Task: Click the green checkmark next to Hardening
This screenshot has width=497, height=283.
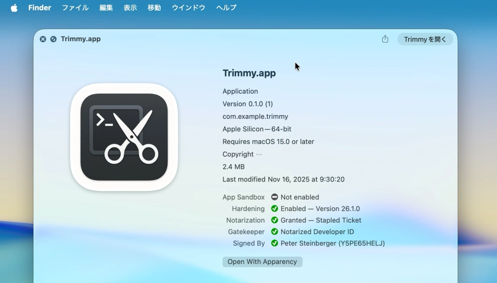Action: (x=275, y=209)
